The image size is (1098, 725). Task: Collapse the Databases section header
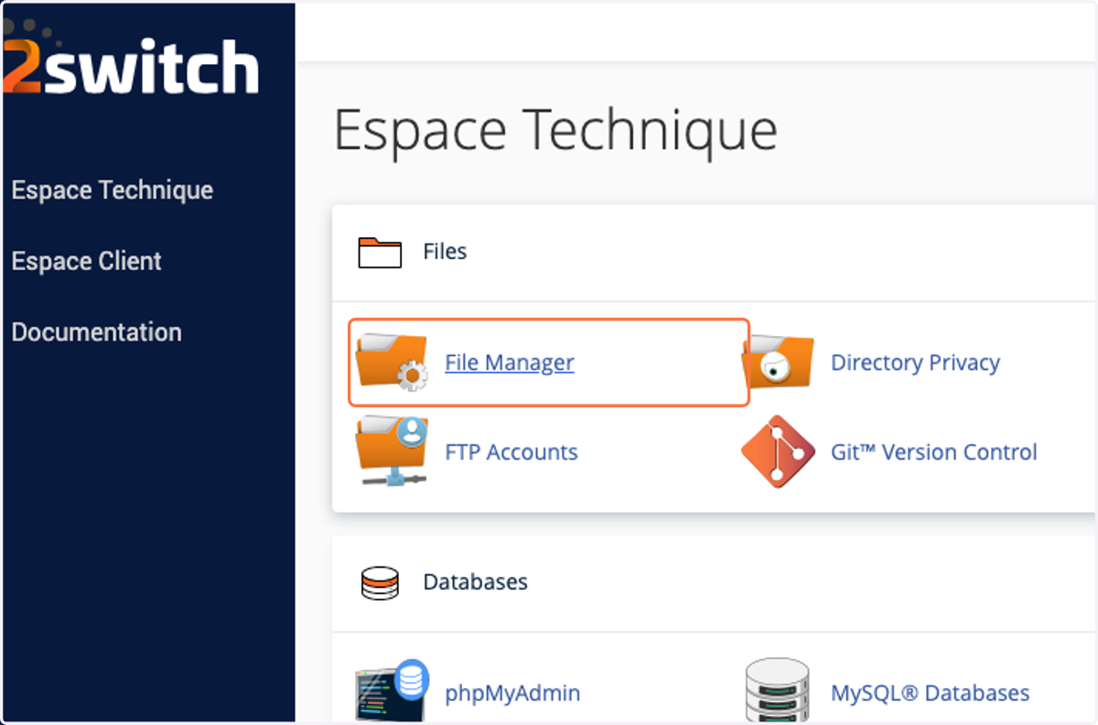pos(714,583)
